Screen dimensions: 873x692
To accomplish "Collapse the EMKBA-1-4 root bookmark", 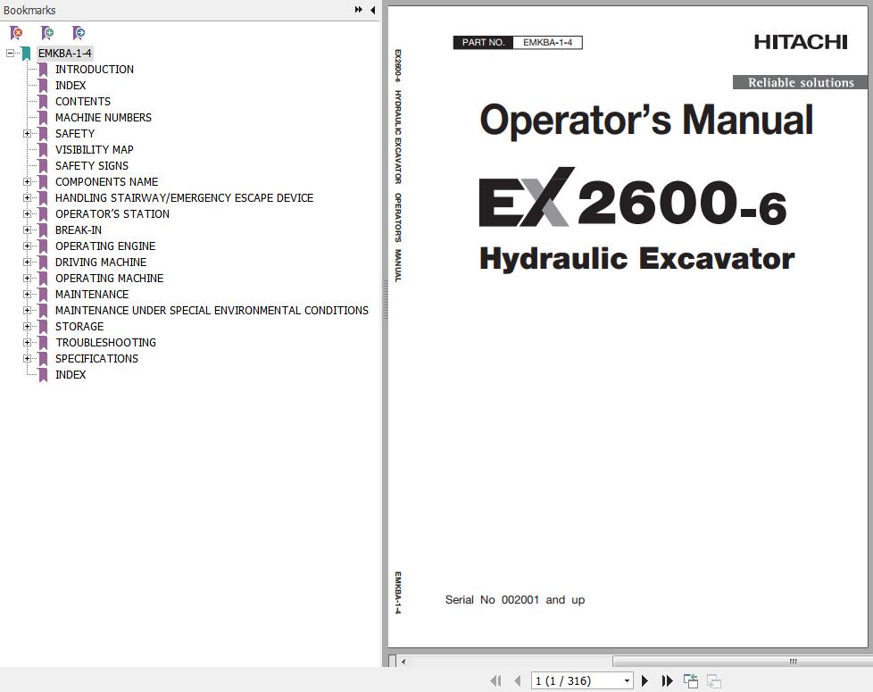I will (10, 54).
